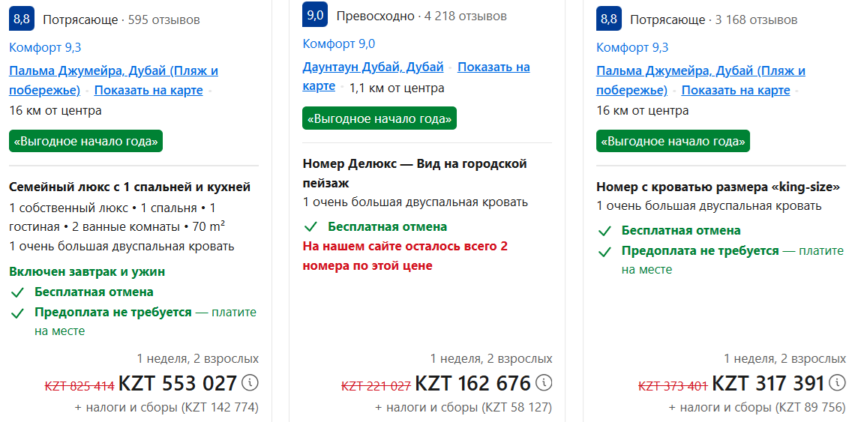
Task: Show the third hotel on the map
Action: click(736, 91)
